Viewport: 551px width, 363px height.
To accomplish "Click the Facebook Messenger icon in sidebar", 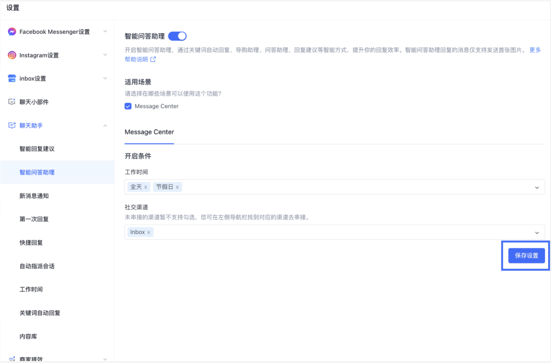I will click(11, 32).
